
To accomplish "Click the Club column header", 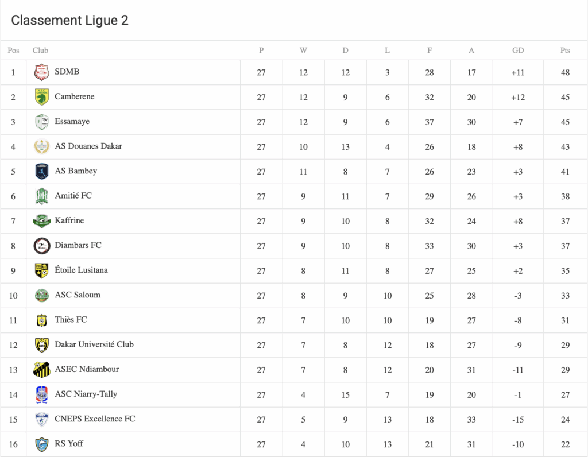I will click(40, 51).
